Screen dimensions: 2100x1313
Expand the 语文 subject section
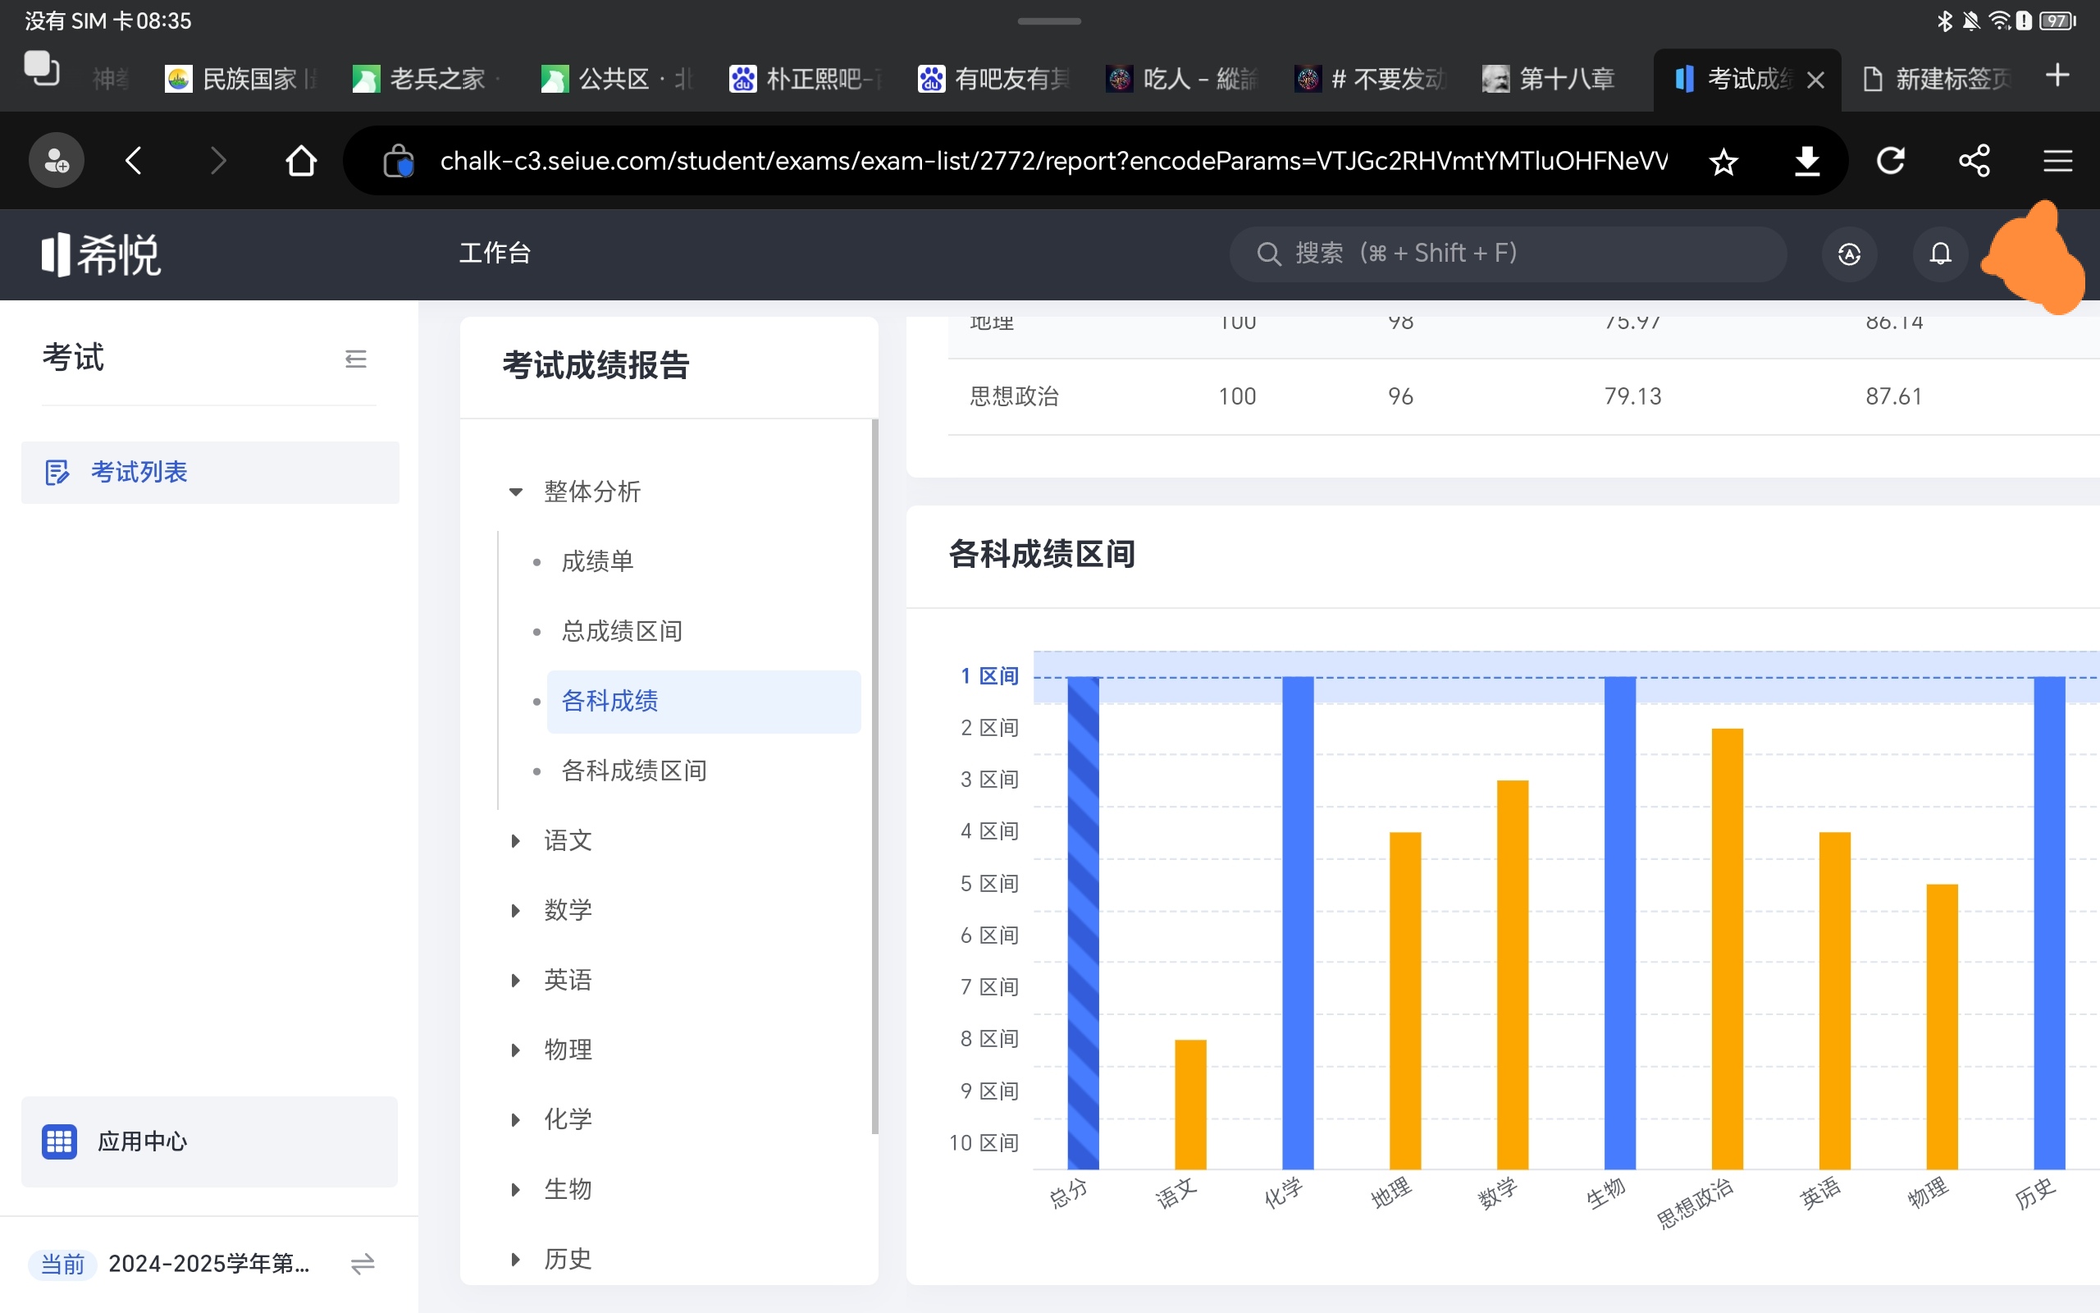[x=515, y=840]
